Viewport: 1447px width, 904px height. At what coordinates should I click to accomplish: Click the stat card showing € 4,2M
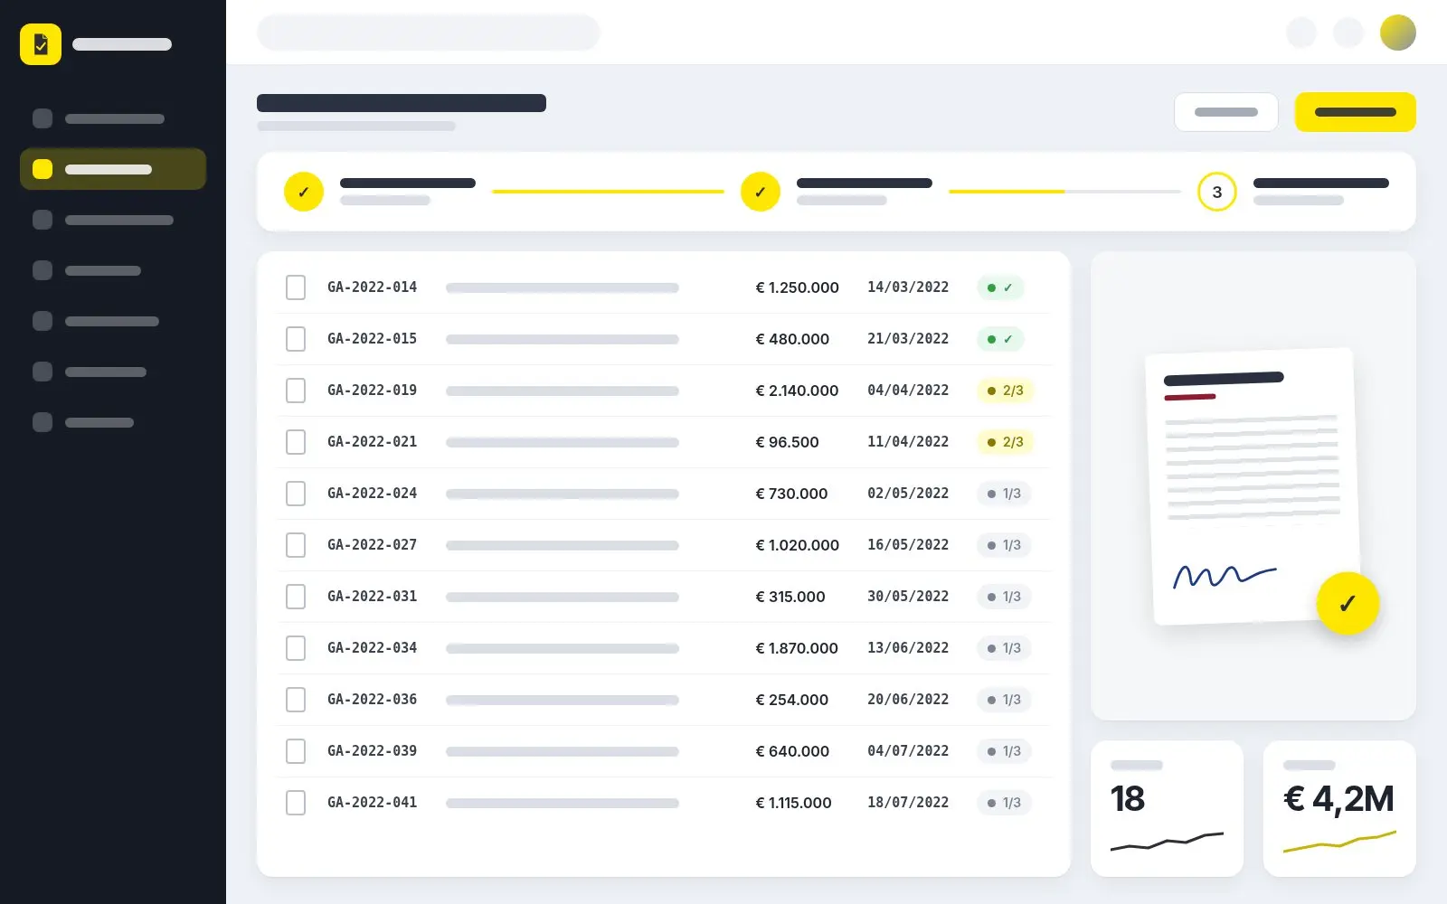tap(1339, 808)
